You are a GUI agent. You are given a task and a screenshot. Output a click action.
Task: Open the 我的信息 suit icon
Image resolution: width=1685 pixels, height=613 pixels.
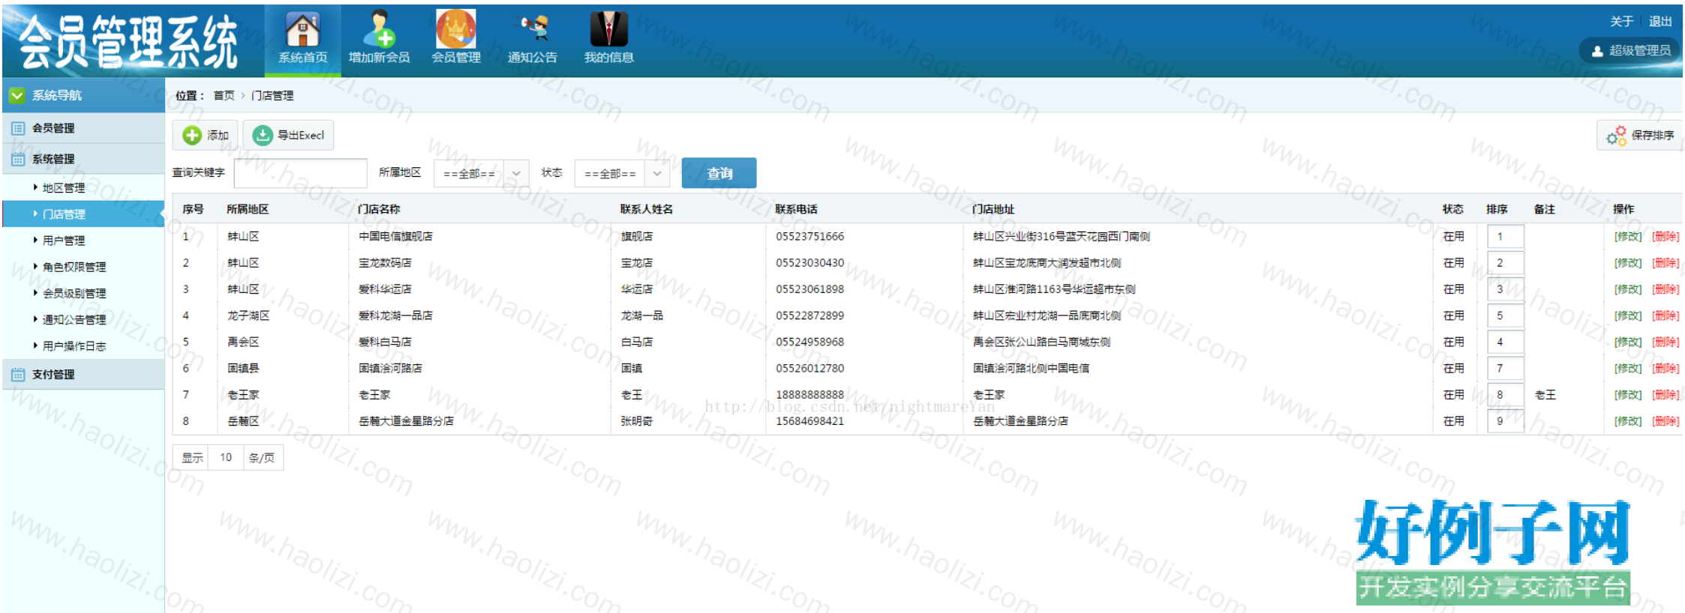[608, 29]
